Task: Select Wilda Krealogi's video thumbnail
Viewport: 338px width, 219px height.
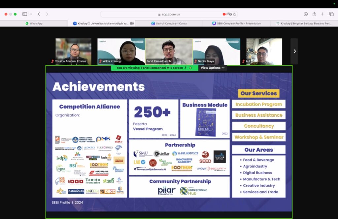Action: point(121,52)
